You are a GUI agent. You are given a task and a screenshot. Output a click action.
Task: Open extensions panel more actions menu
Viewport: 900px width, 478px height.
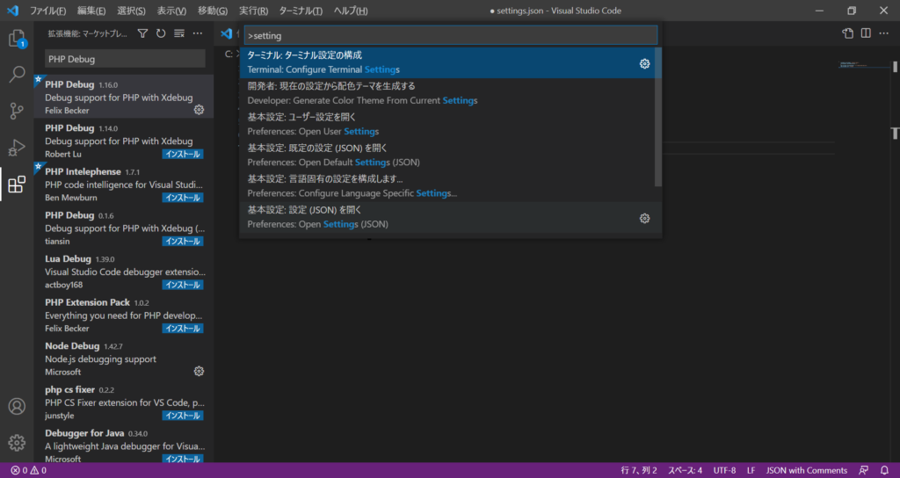pyautogui.click(x=198, y=34)
